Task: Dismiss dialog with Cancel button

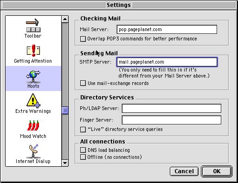Action: 184,171
